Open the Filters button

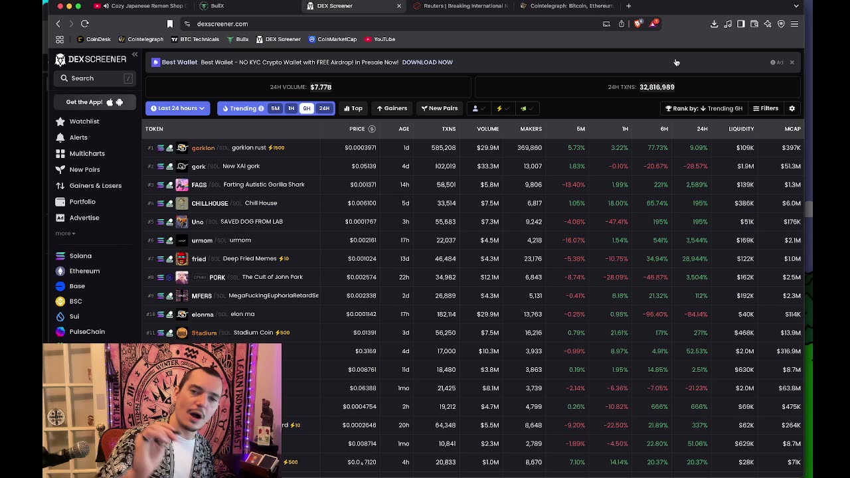766,108
